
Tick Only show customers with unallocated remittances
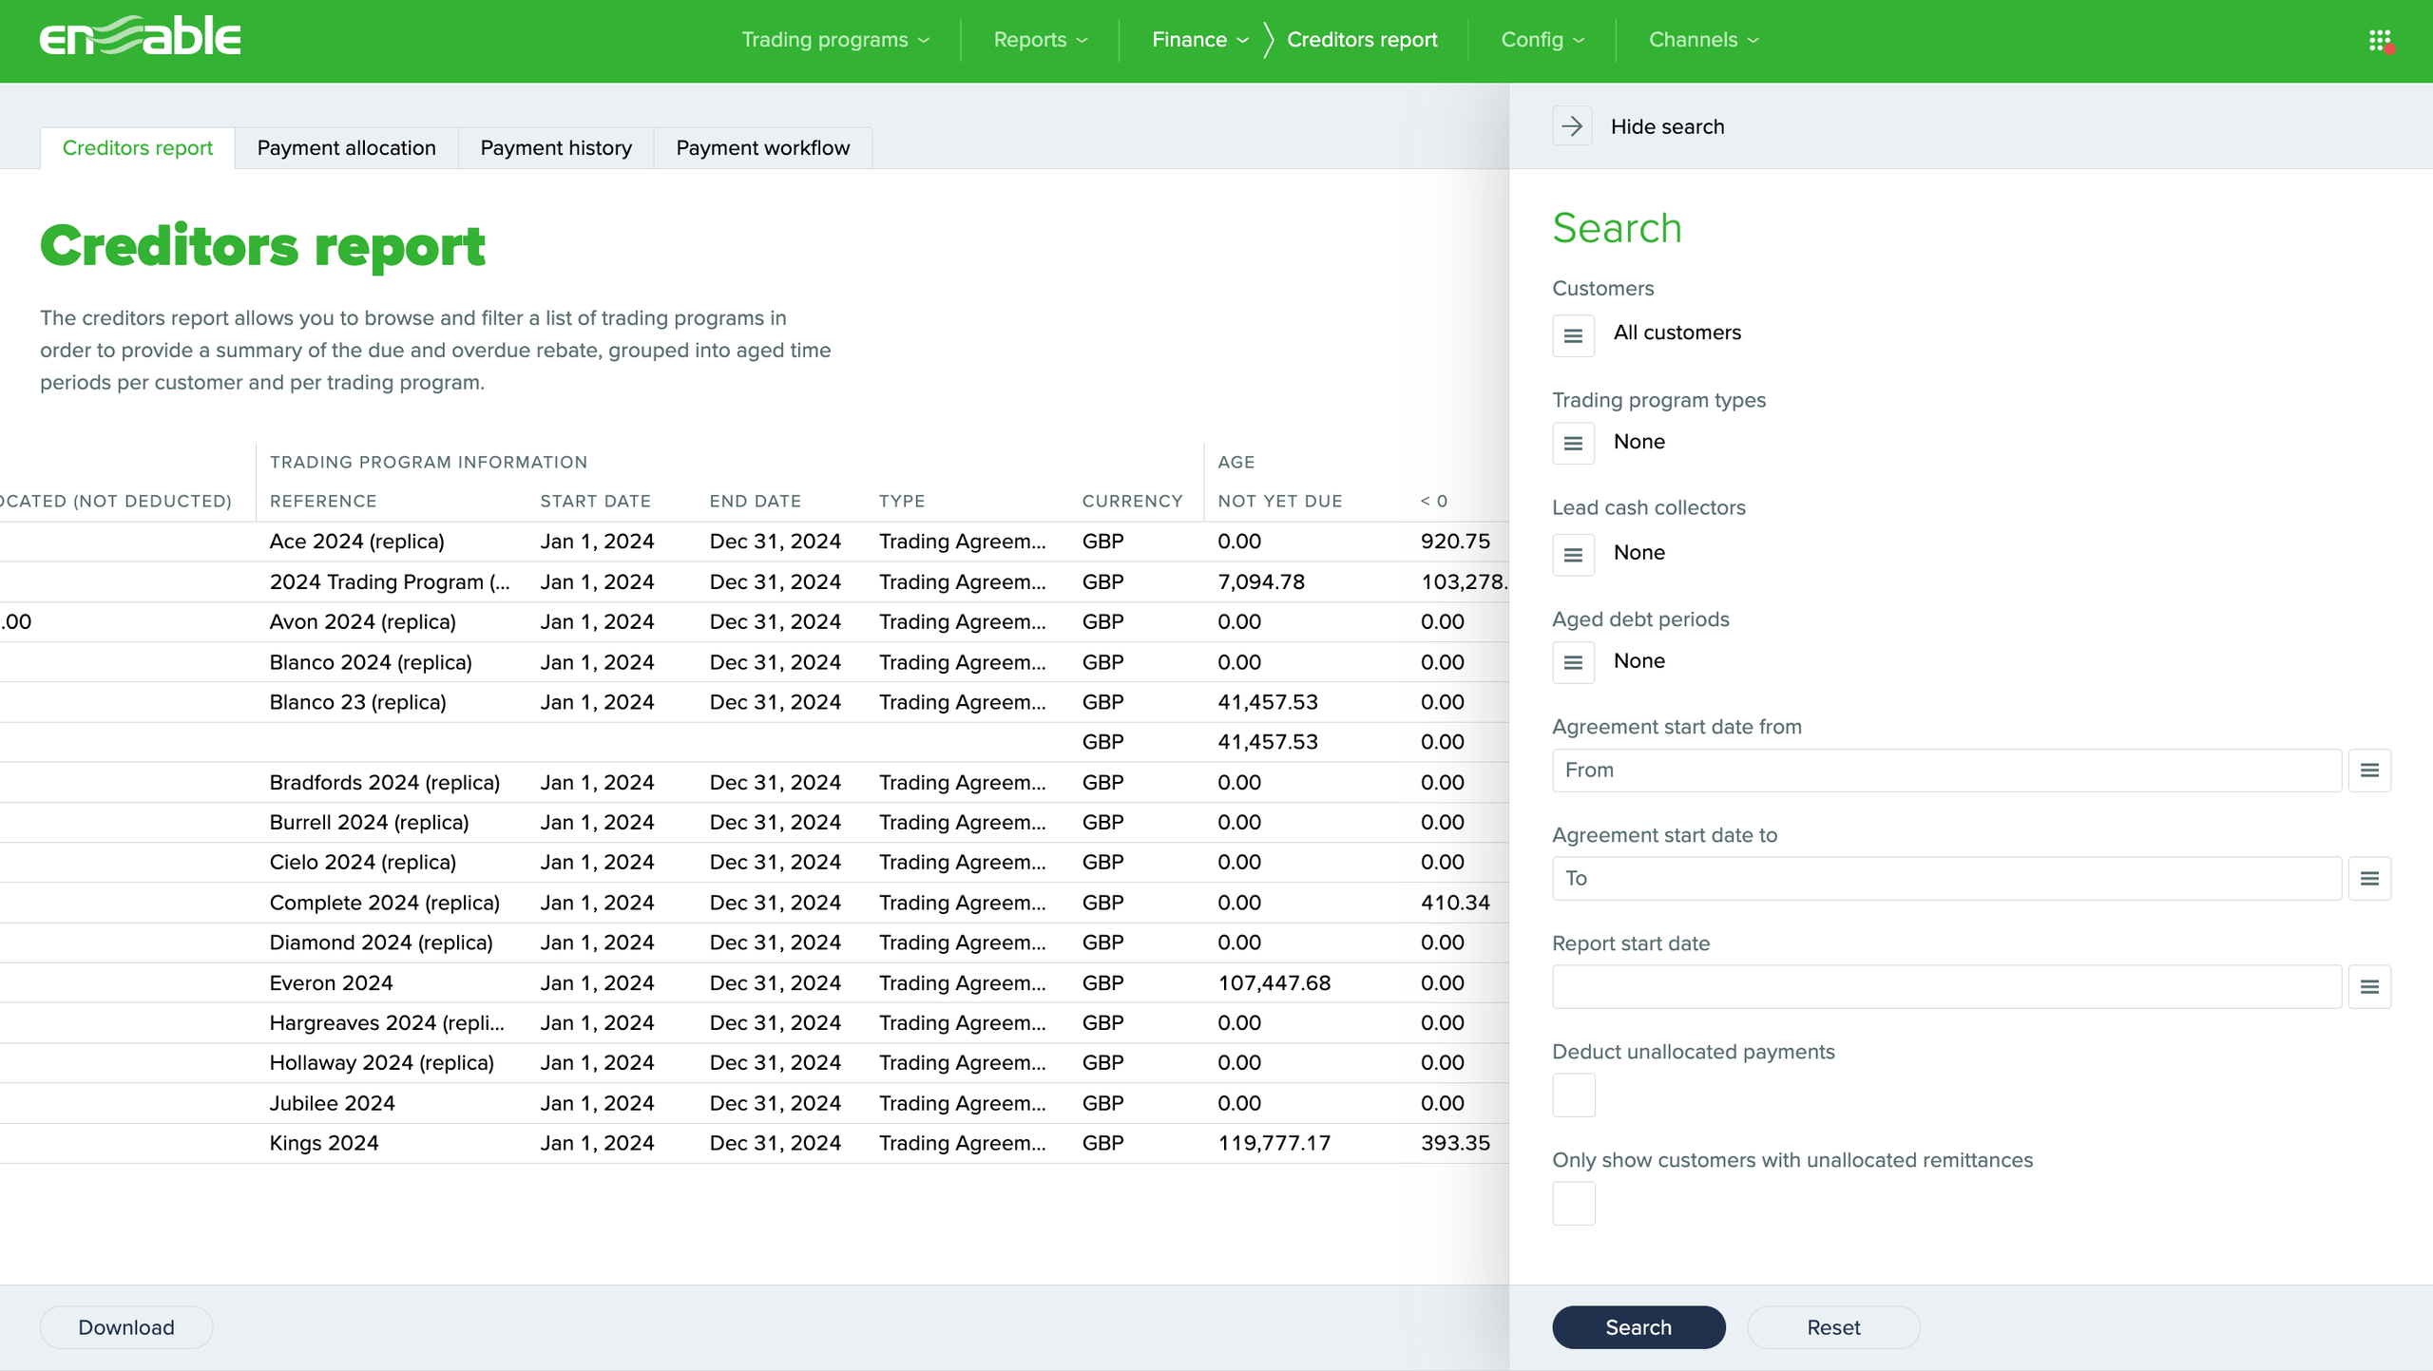[1574, 1203]
